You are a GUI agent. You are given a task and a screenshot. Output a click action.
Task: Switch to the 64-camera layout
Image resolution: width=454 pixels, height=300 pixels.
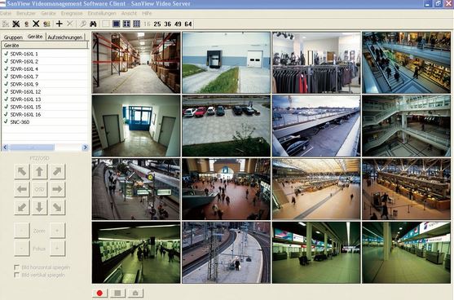(x=188, y=24)
